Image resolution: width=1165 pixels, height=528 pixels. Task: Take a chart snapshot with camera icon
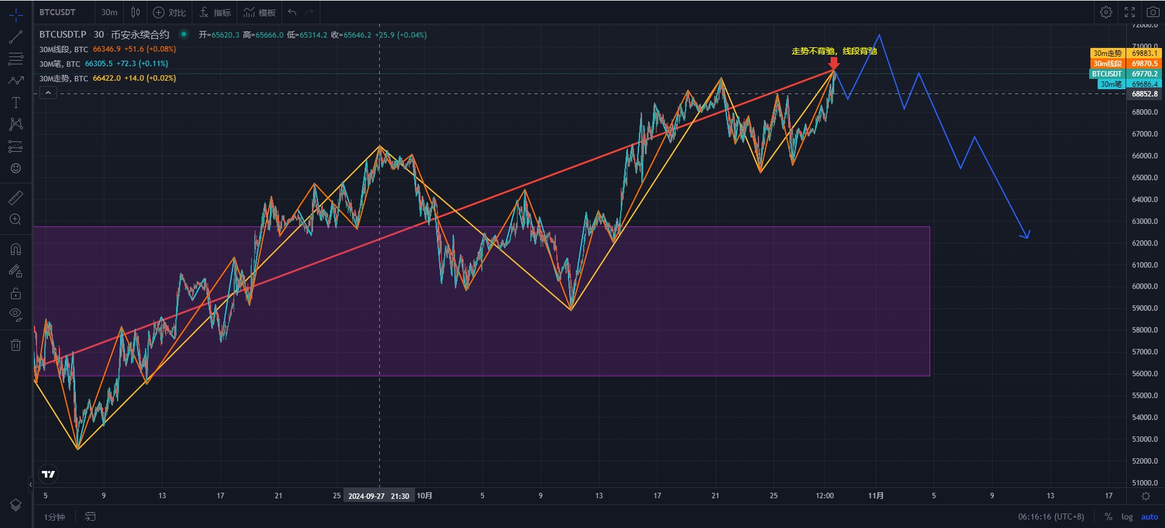coord(1152,12)
